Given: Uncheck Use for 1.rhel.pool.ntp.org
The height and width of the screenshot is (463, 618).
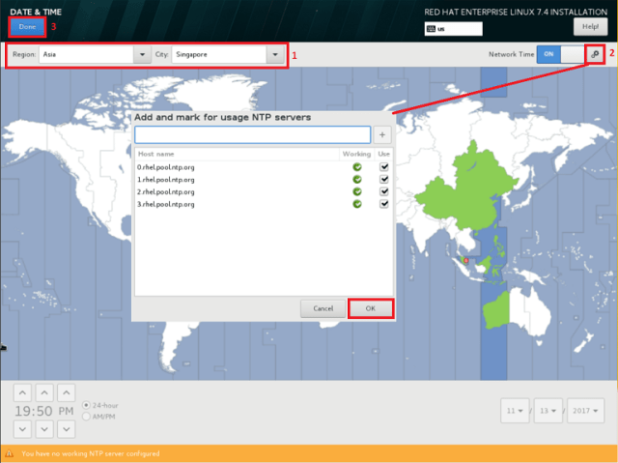Looking at the screenshot, I should 384,179.
